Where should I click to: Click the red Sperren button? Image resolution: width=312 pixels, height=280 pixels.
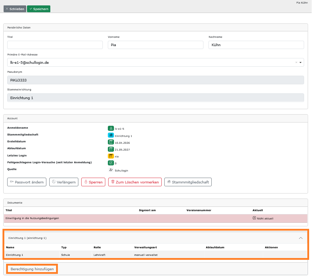coord(93,182)
